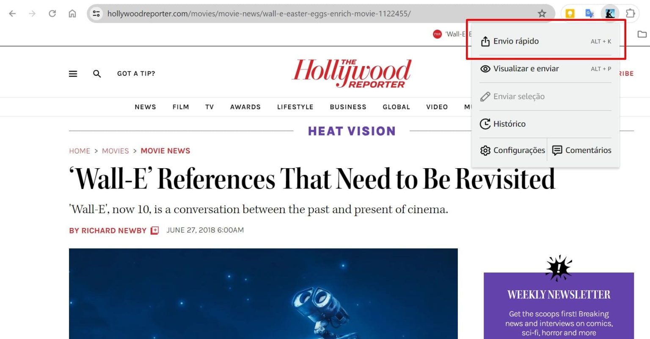Viewport: 650px width, 339px height.
Task: Open the Google Keep extension icon
Action: (x=570, y=14)
